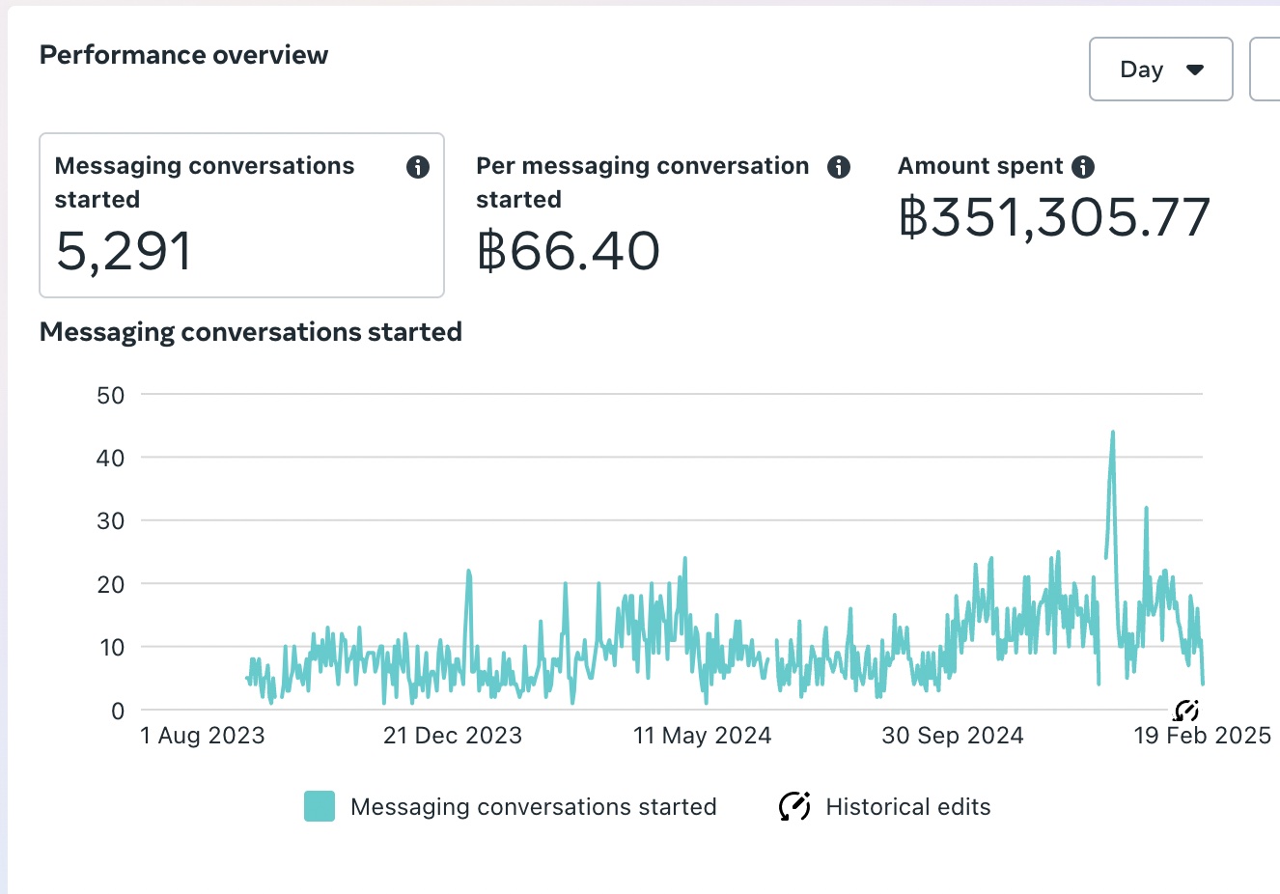Click the 50 y-axis label
Image resolution: width=1280 pixels, height=894 pixels.
pyautogui.click(x=111, y=395)
